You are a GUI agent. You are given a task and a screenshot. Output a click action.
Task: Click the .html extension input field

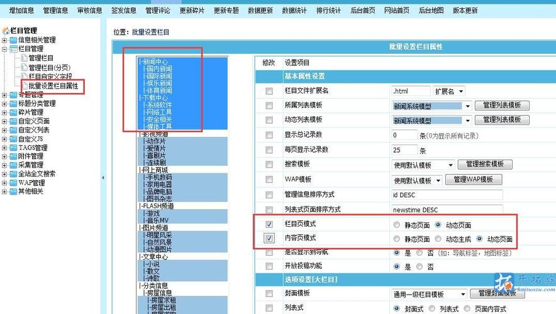411,91
